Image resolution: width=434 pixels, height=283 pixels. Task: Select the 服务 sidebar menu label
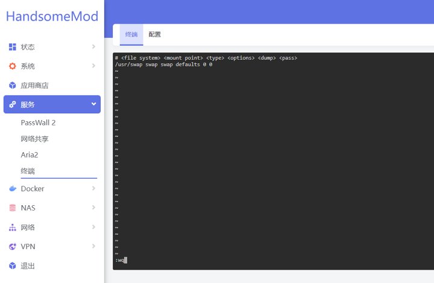28,104
